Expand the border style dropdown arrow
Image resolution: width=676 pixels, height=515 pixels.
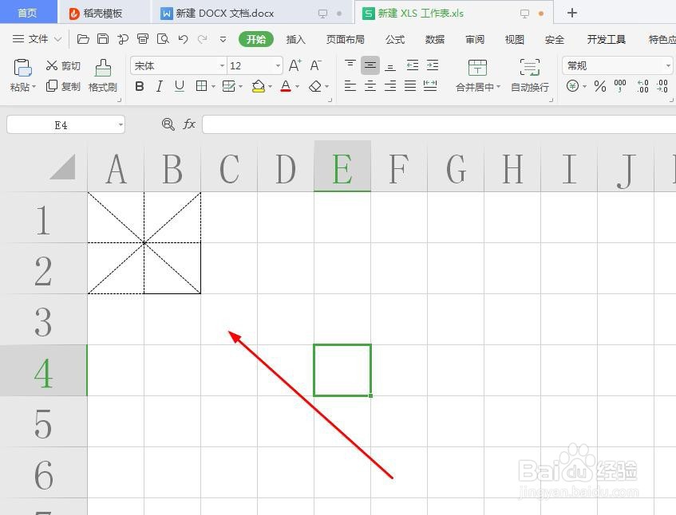tap(213, 87)
